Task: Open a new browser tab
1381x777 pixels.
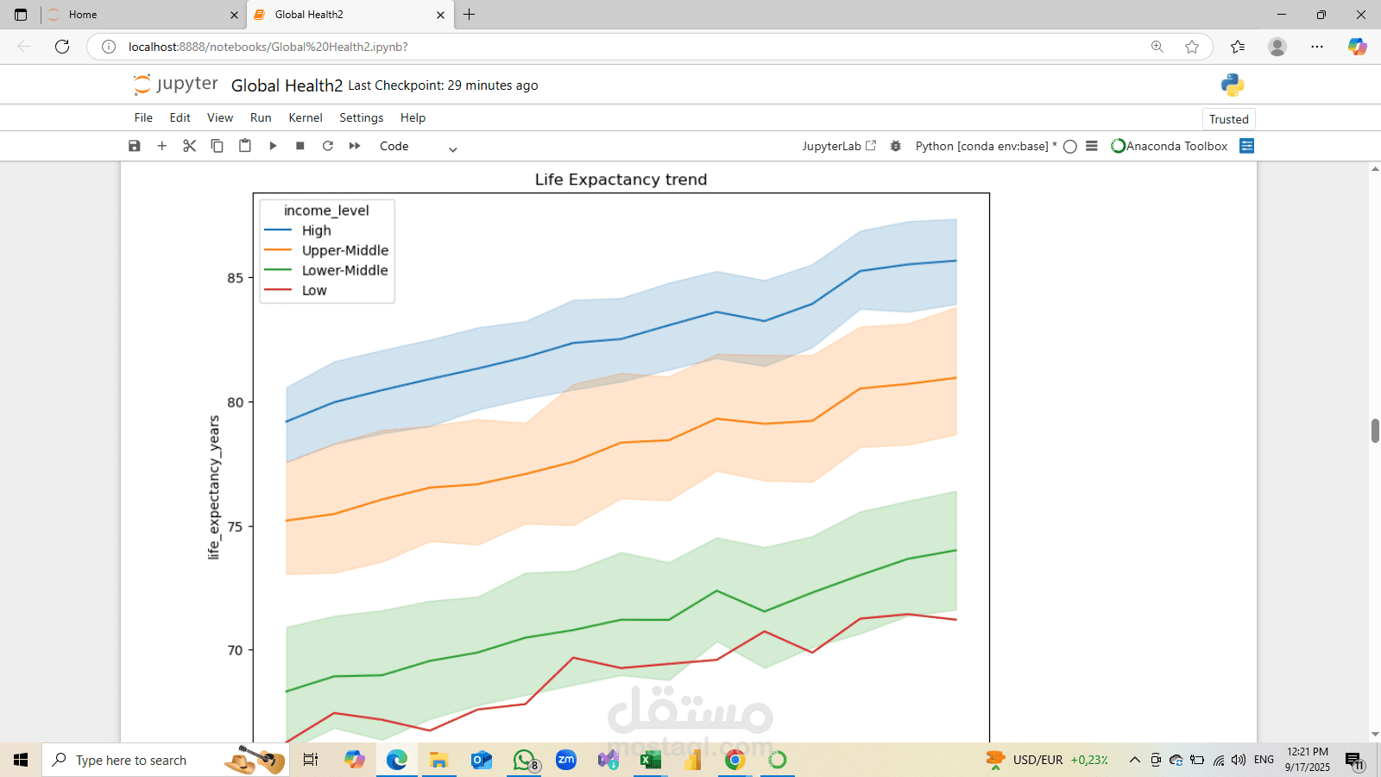Action: pyautogui.click(x=469, y=15)
